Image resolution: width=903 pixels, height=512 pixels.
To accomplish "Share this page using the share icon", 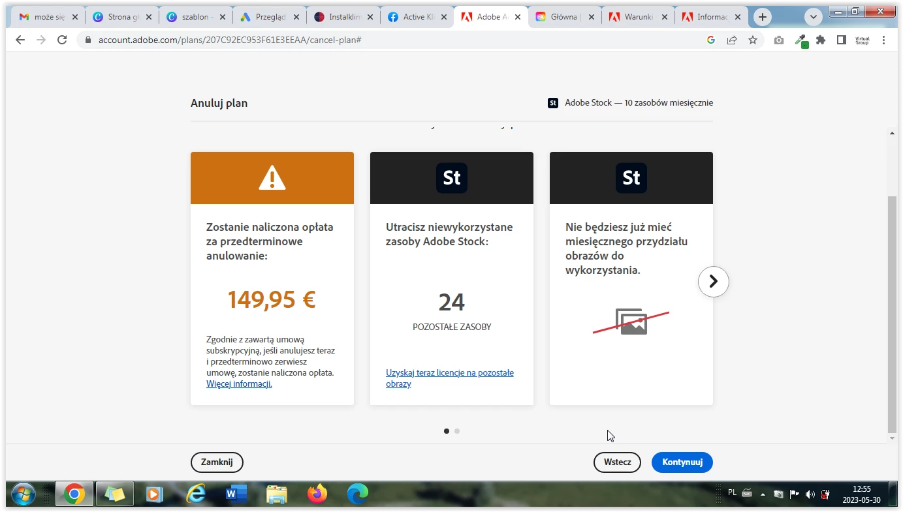I will (x=732, y=40).
